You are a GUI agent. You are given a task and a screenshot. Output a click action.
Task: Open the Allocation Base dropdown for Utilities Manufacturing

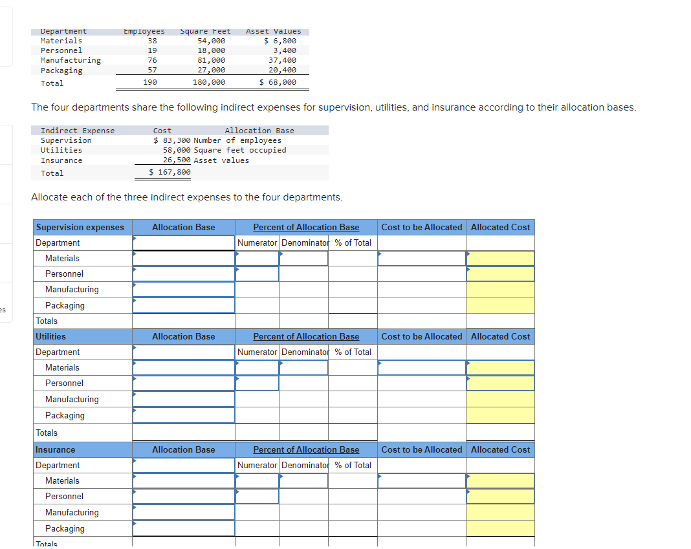click(x=183, y=399)
